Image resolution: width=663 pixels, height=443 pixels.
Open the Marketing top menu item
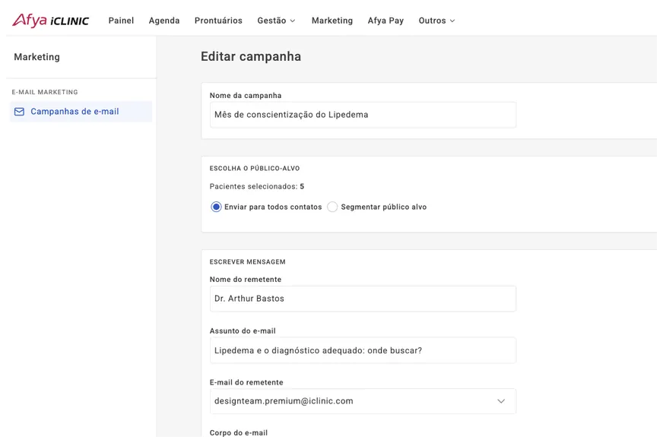[332, 21]
